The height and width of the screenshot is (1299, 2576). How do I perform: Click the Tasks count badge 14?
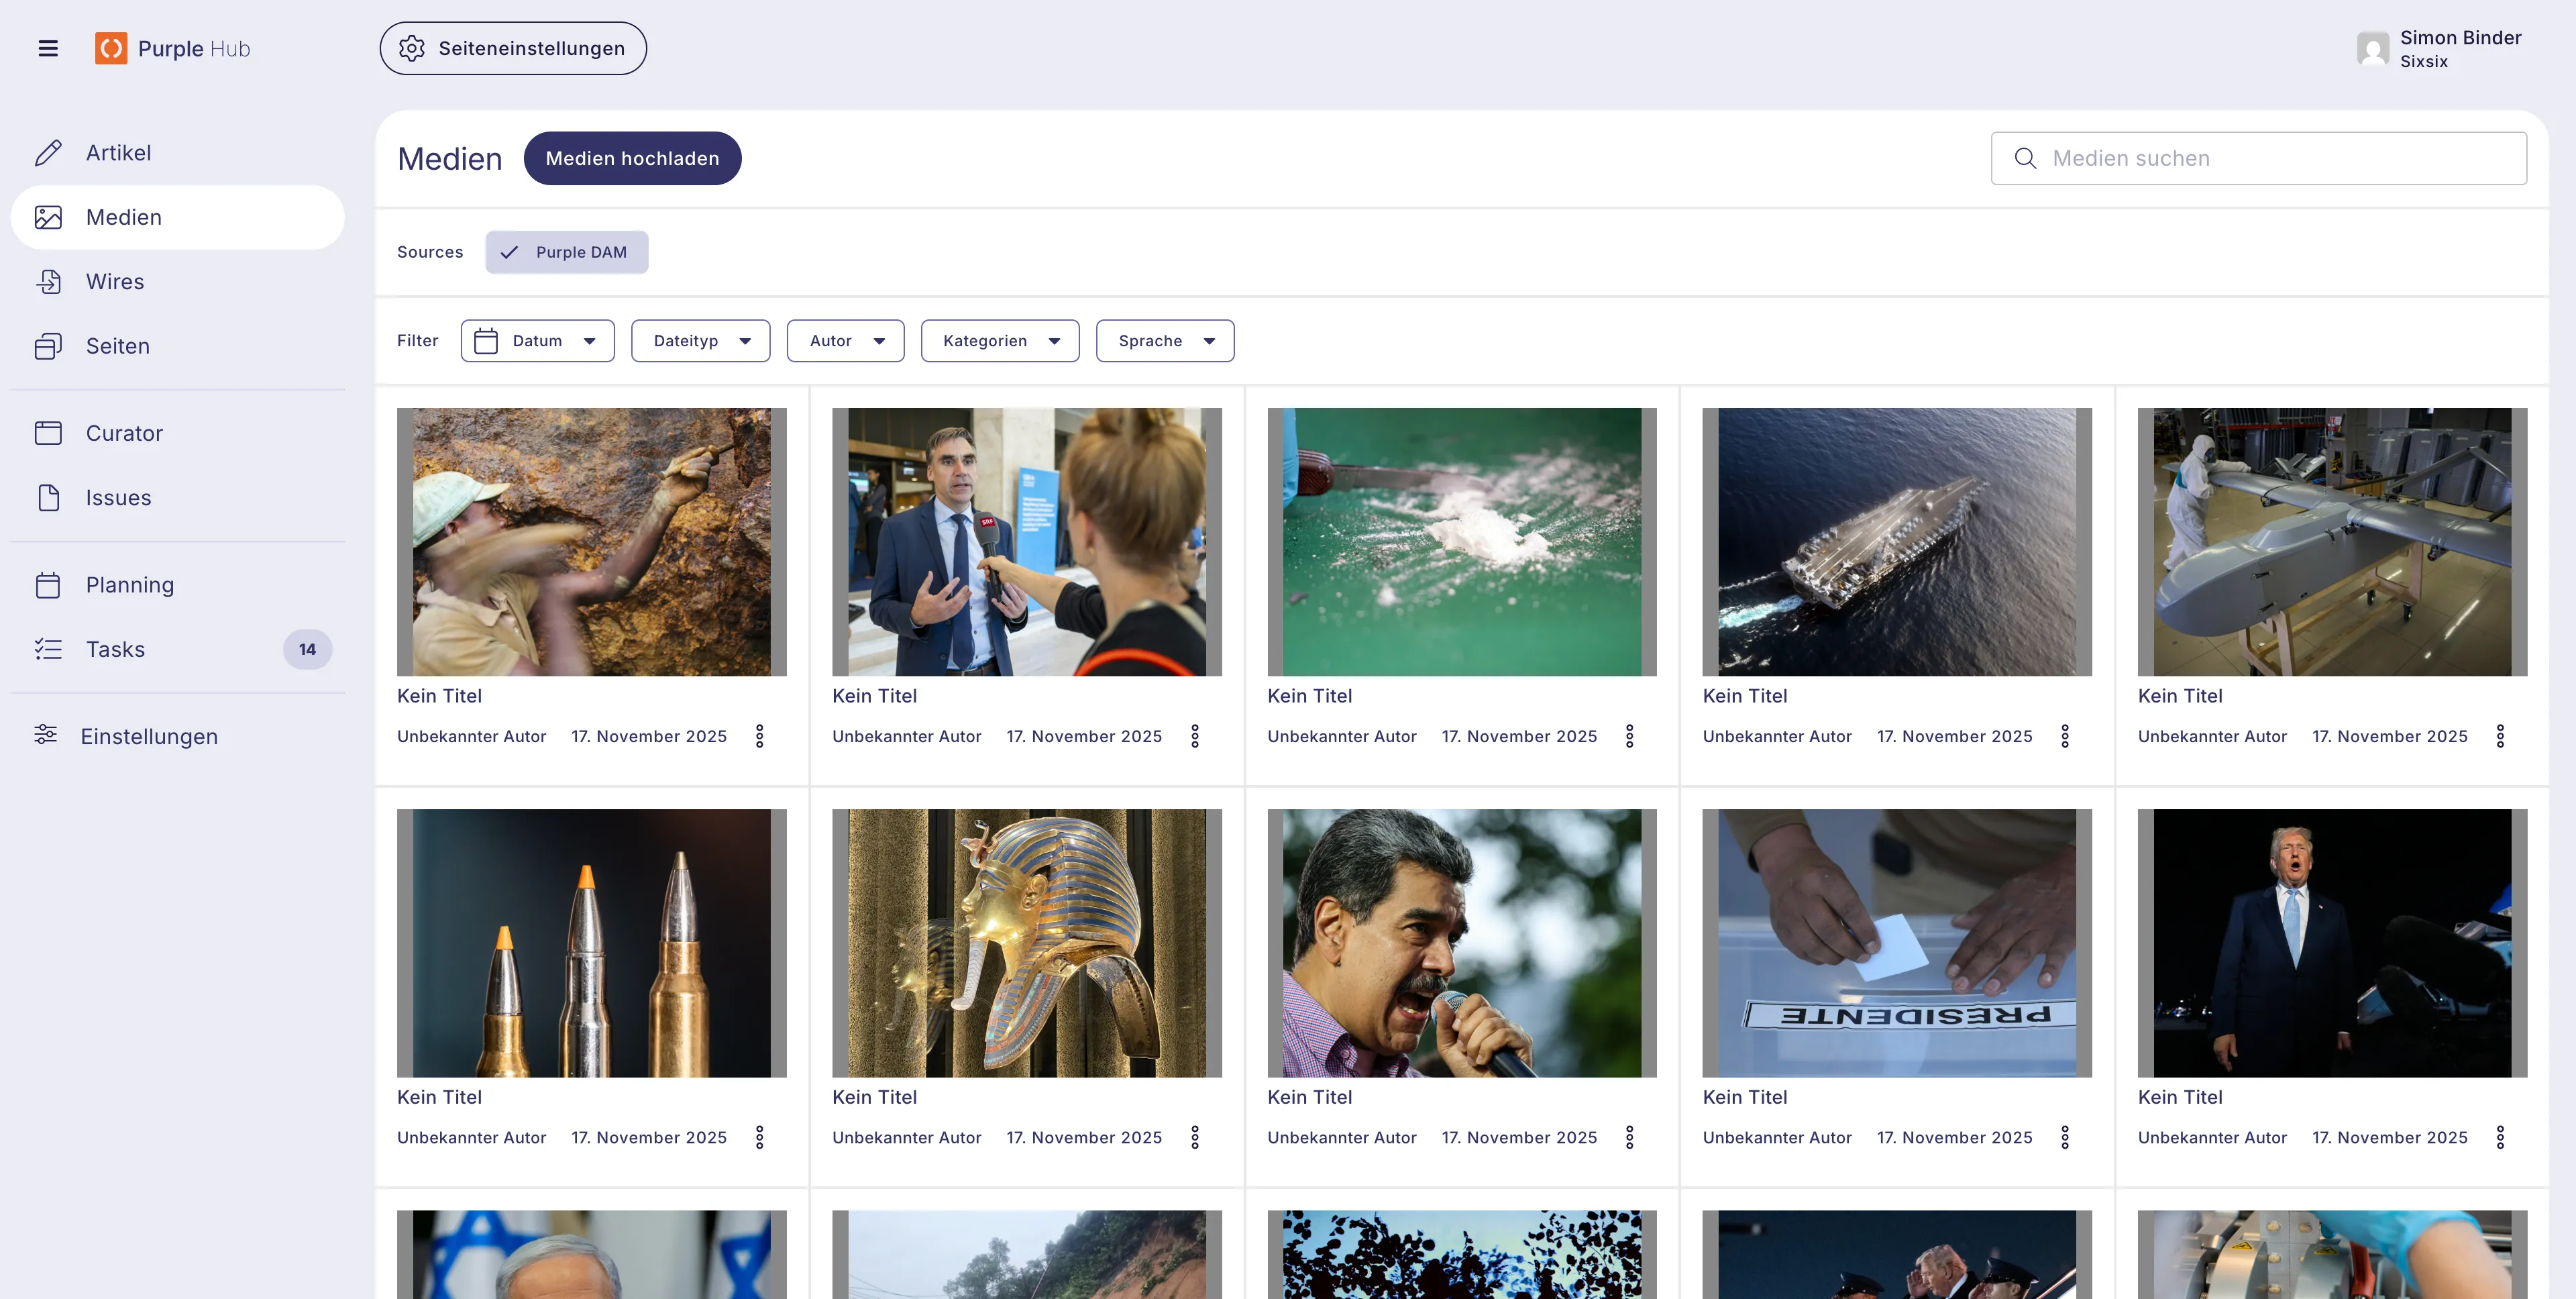coord(307,649)
